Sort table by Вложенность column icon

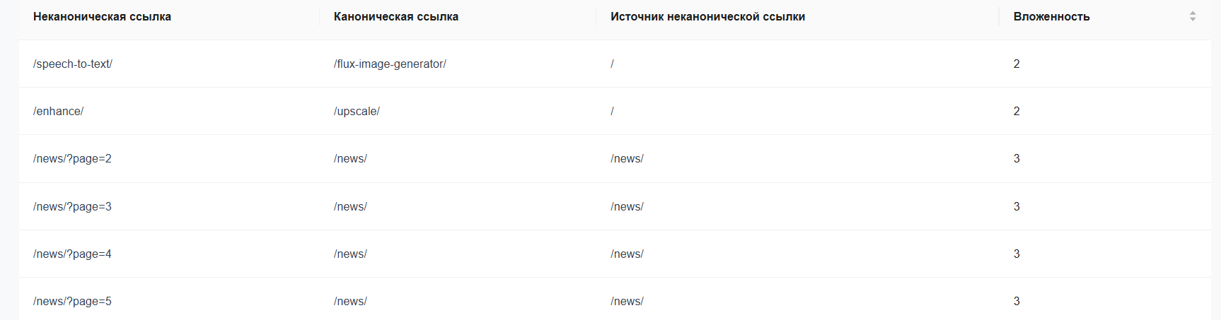tap(1193, 16)
